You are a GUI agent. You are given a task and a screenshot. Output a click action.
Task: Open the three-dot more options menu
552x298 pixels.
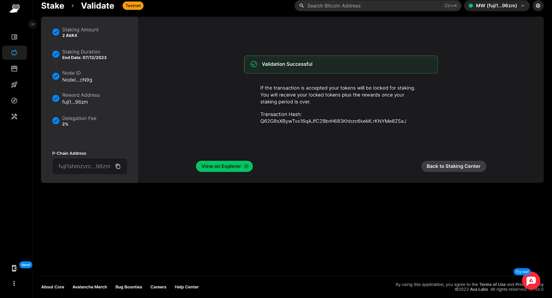pyautogui.click(x=14, y=283)
